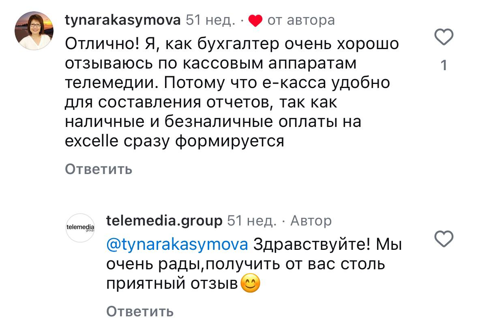Open the telemedia logo avatar
The image size is (478, 335).
pyautogui.click(x=80, y=228)
